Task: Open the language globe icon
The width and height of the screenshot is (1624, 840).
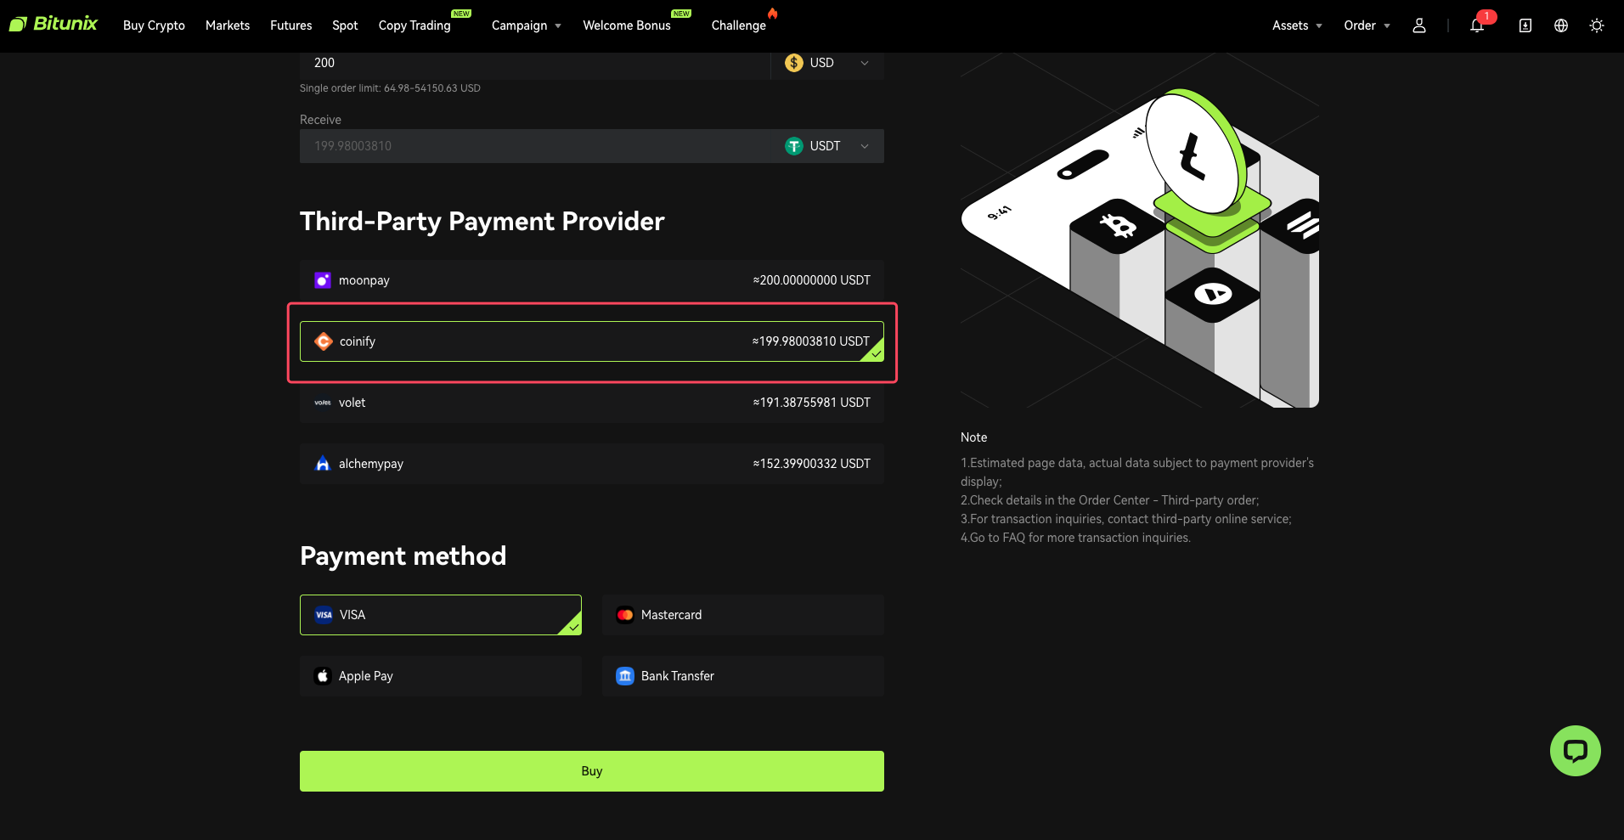Action: (1561, 25)
